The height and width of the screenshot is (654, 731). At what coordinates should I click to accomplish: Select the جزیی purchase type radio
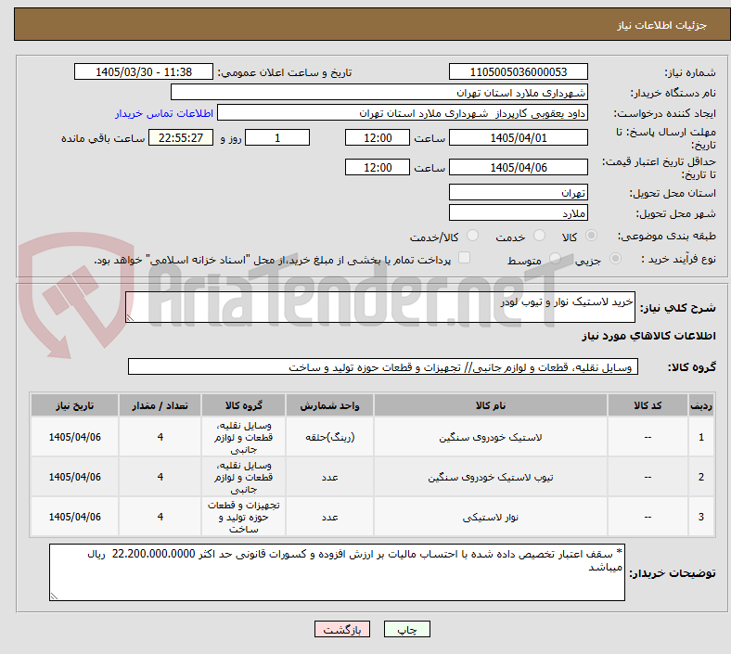(615, 258)
